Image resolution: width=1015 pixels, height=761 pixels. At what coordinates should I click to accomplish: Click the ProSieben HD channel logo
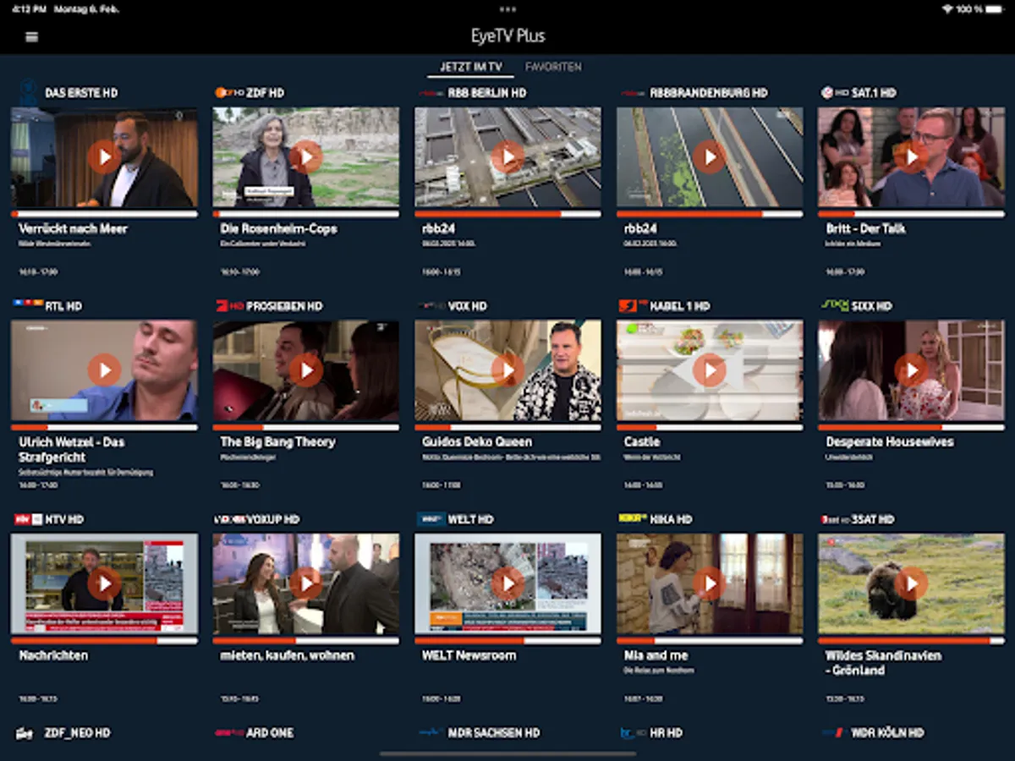[228, 305]
